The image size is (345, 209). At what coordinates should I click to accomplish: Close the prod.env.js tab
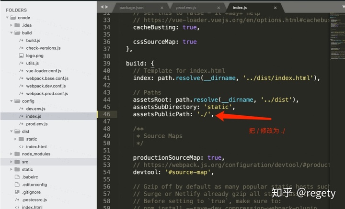point(218,8)
